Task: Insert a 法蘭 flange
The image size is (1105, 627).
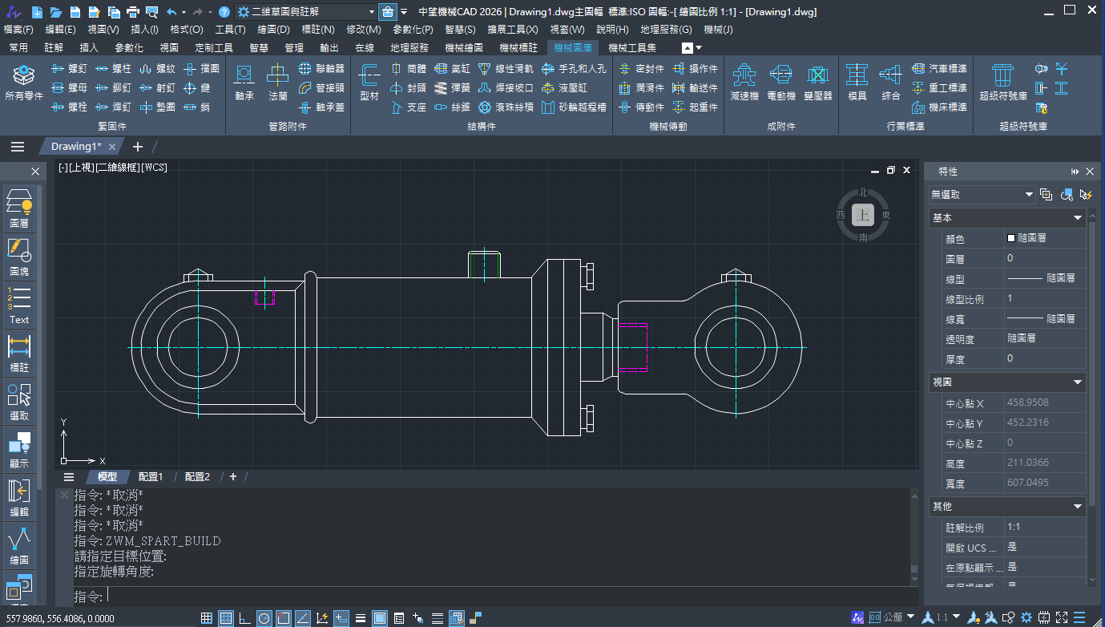Action: click(x=277, y=83)
